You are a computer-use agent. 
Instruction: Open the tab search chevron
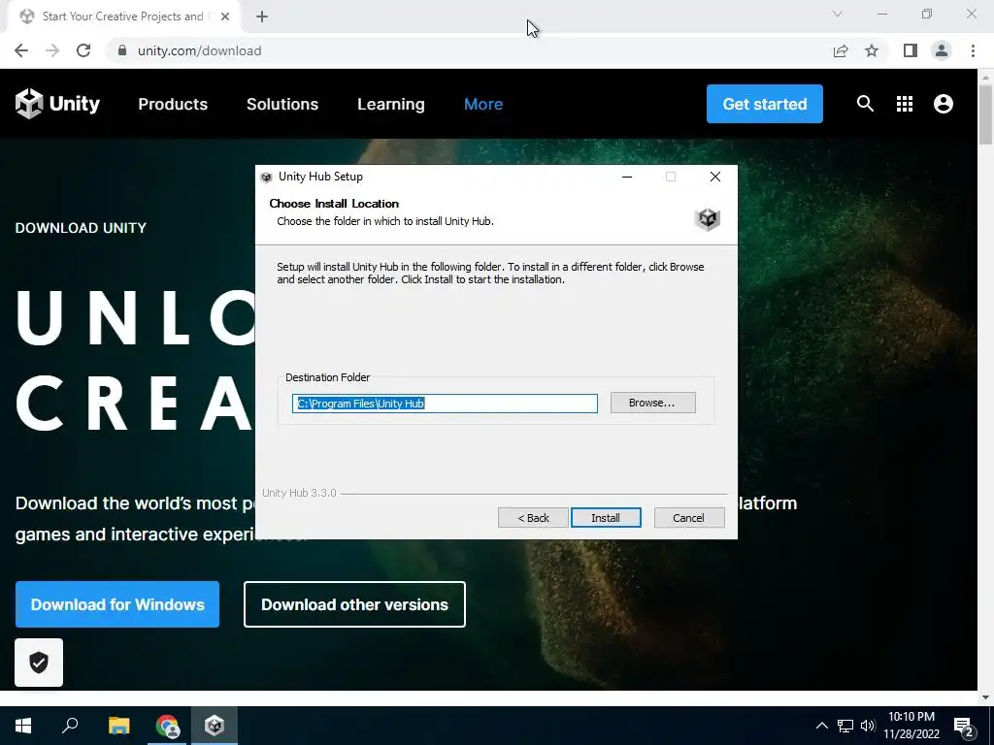[838, 14]
